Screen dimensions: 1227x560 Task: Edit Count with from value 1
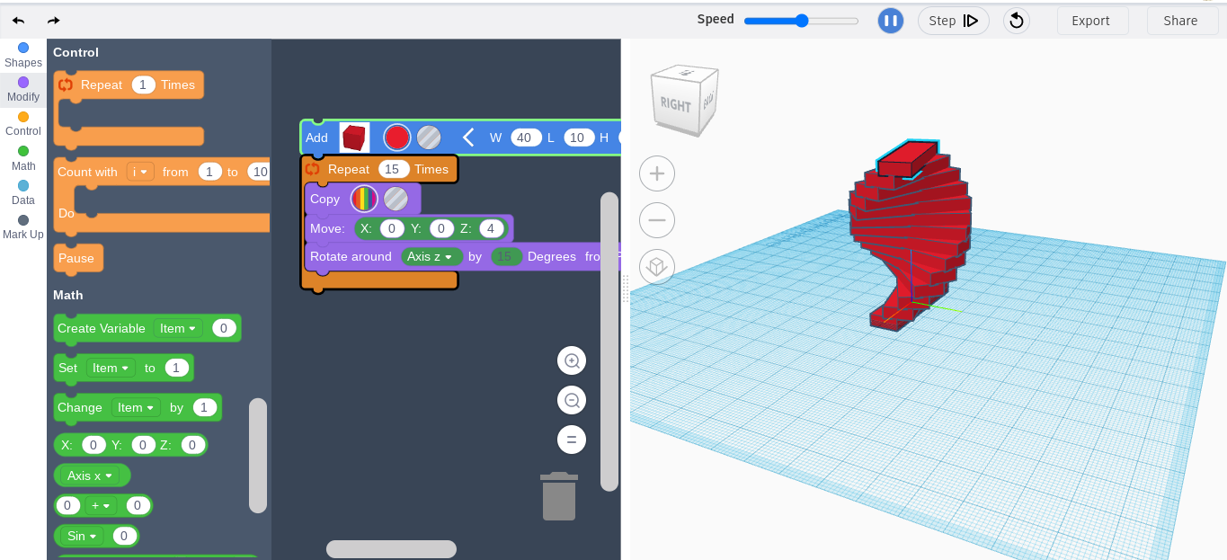point(209,172)
